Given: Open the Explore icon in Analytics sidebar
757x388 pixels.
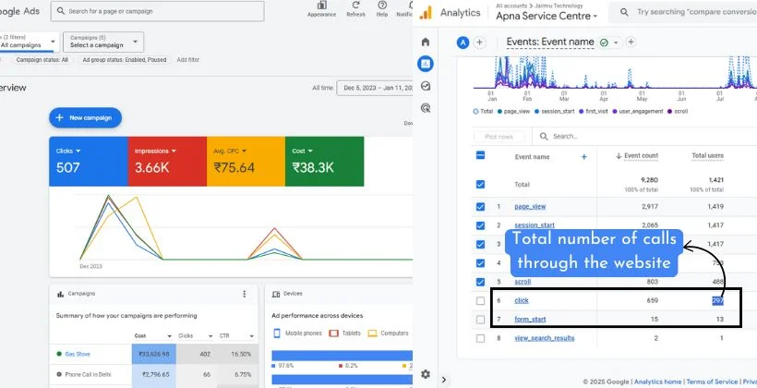Looking at the screenshot, I should [x=425, y=86].
